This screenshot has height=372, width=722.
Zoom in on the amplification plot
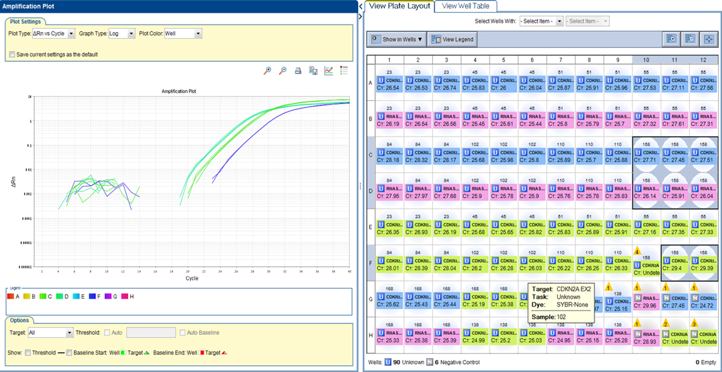pyautogui.click(x=267, y=71)
